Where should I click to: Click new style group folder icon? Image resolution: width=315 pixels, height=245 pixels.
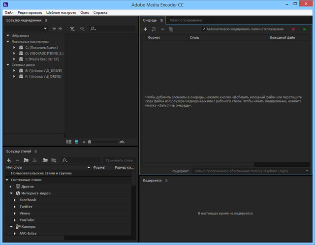26,160
